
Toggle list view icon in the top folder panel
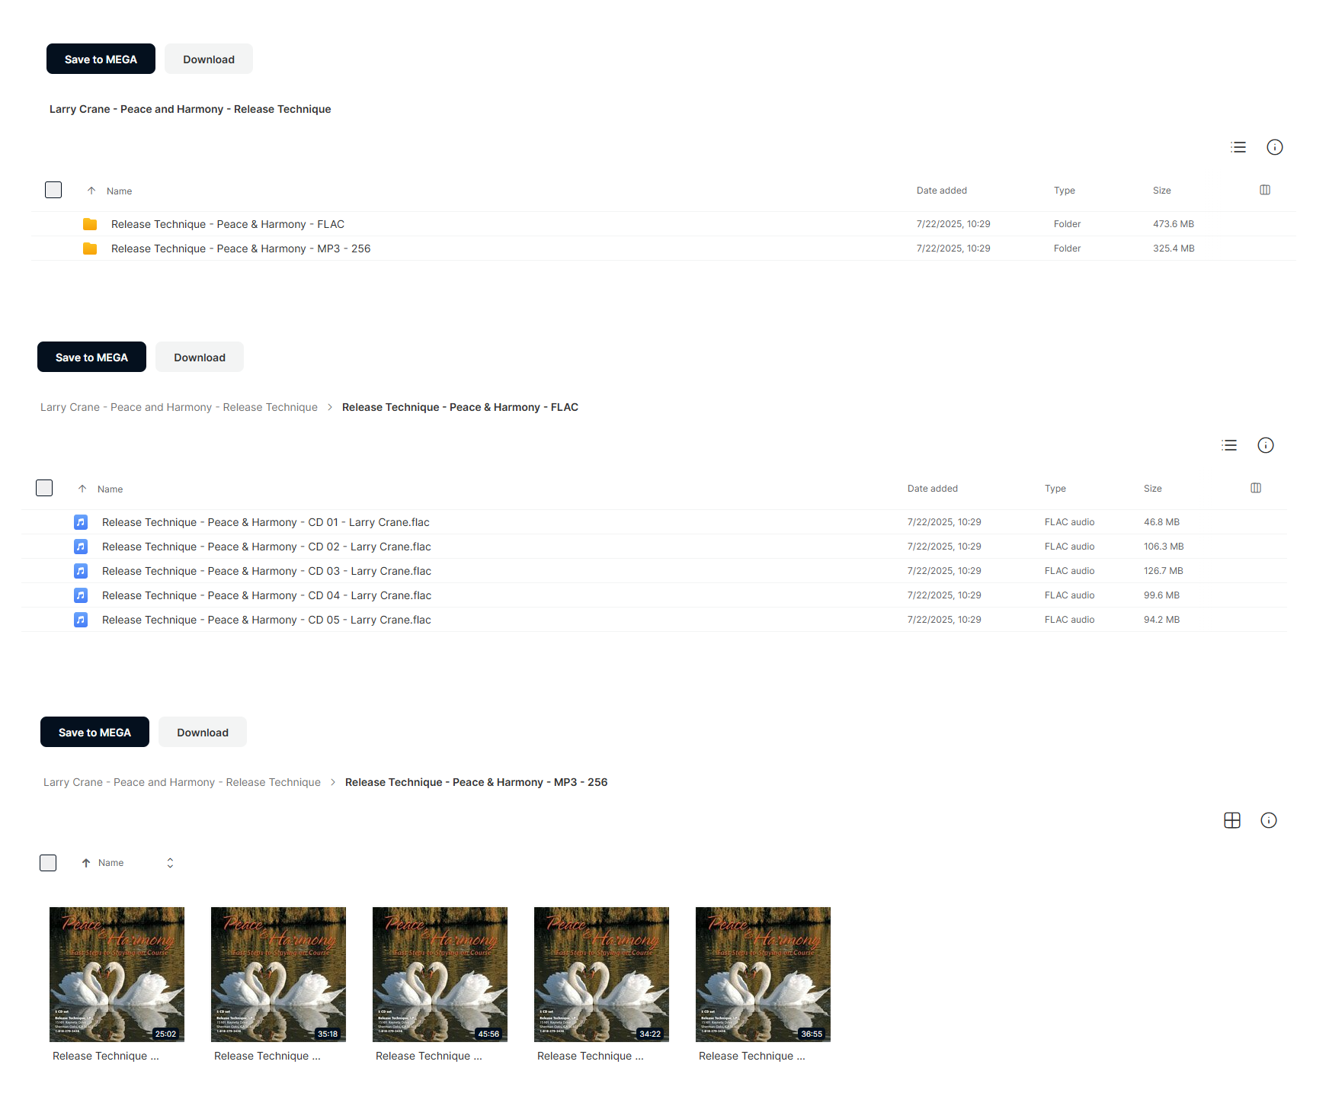1238,147
